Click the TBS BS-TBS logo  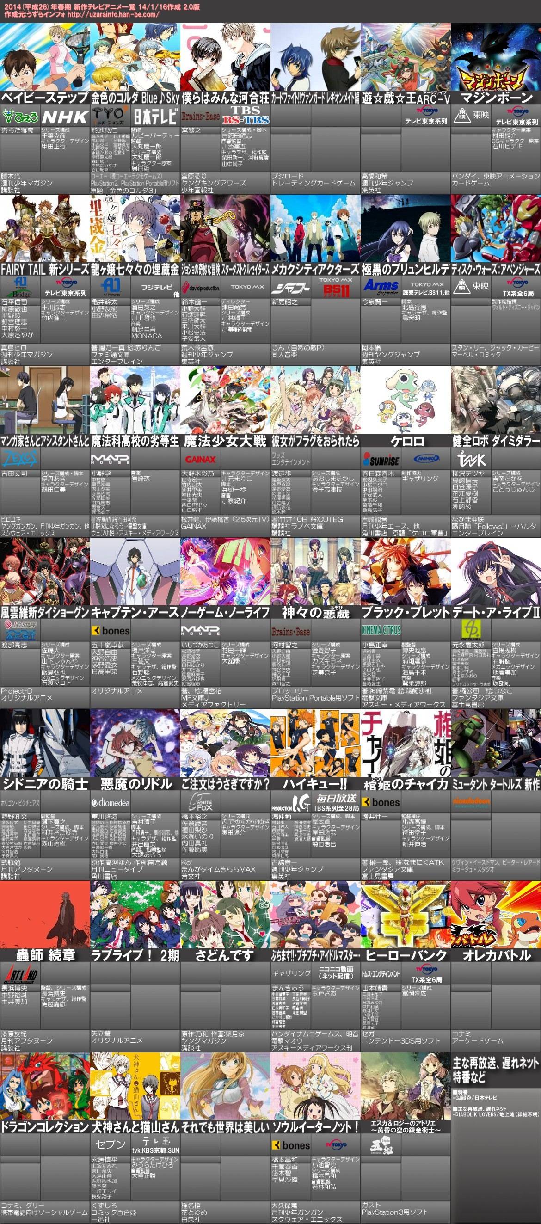click(x=246, y=116)
